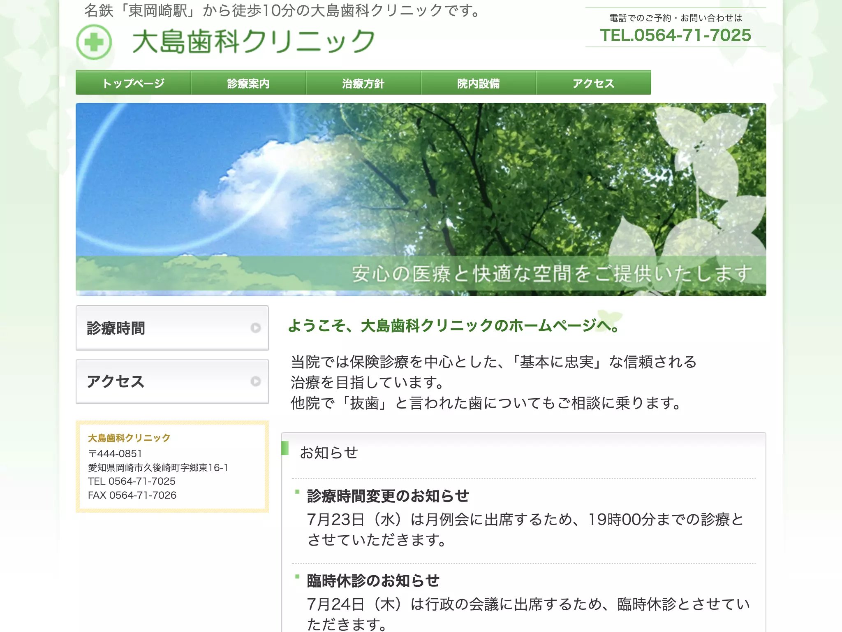Click the clinic address info box

pos(172,467)
